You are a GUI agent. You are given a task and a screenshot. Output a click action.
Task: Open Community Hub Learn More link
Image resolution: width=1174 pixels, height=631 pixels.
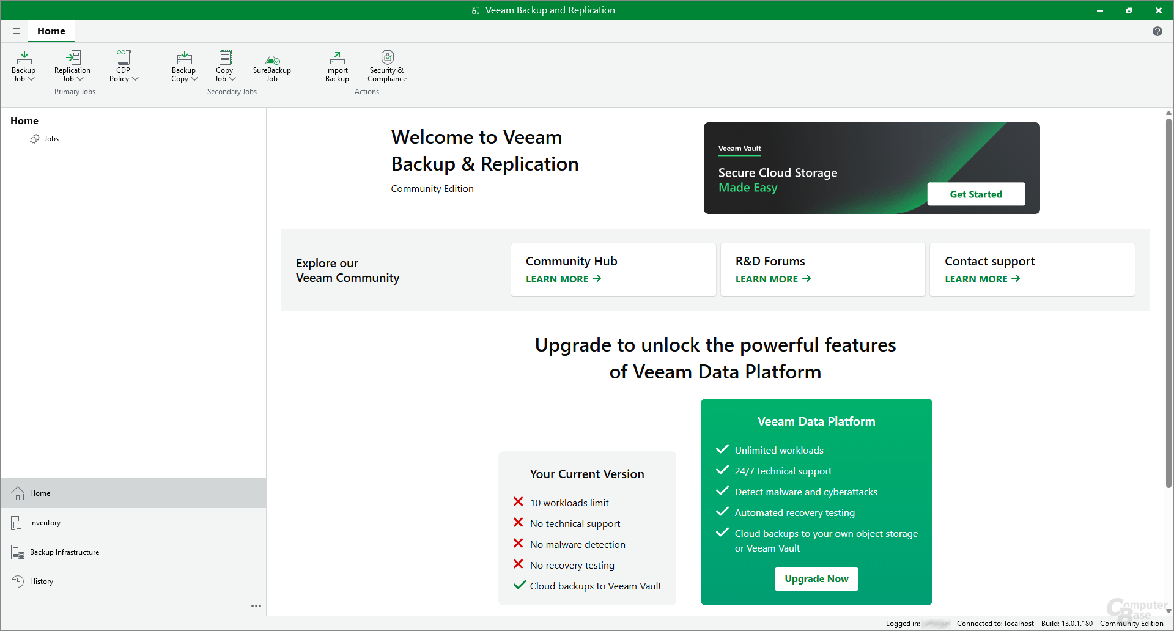click(563, 279)
